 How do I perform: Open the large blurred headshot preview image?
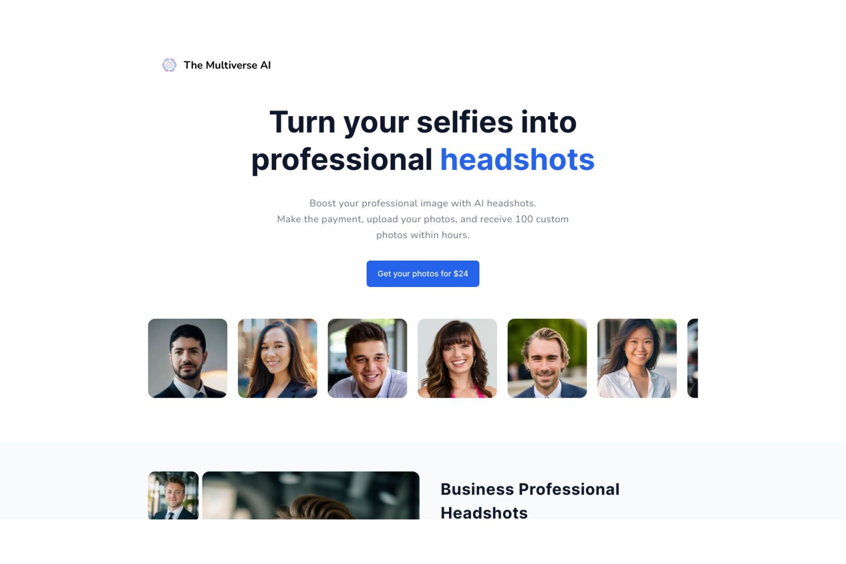(311, 495)
